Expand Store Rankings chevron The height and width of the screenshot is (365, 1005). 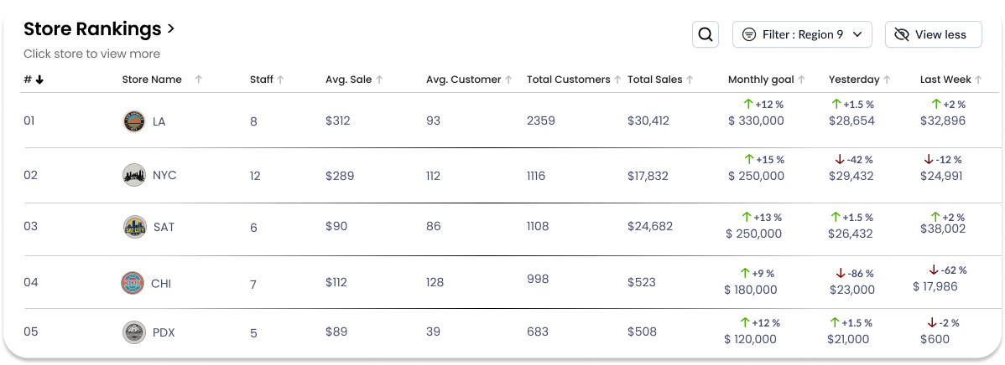pos(171,28)
